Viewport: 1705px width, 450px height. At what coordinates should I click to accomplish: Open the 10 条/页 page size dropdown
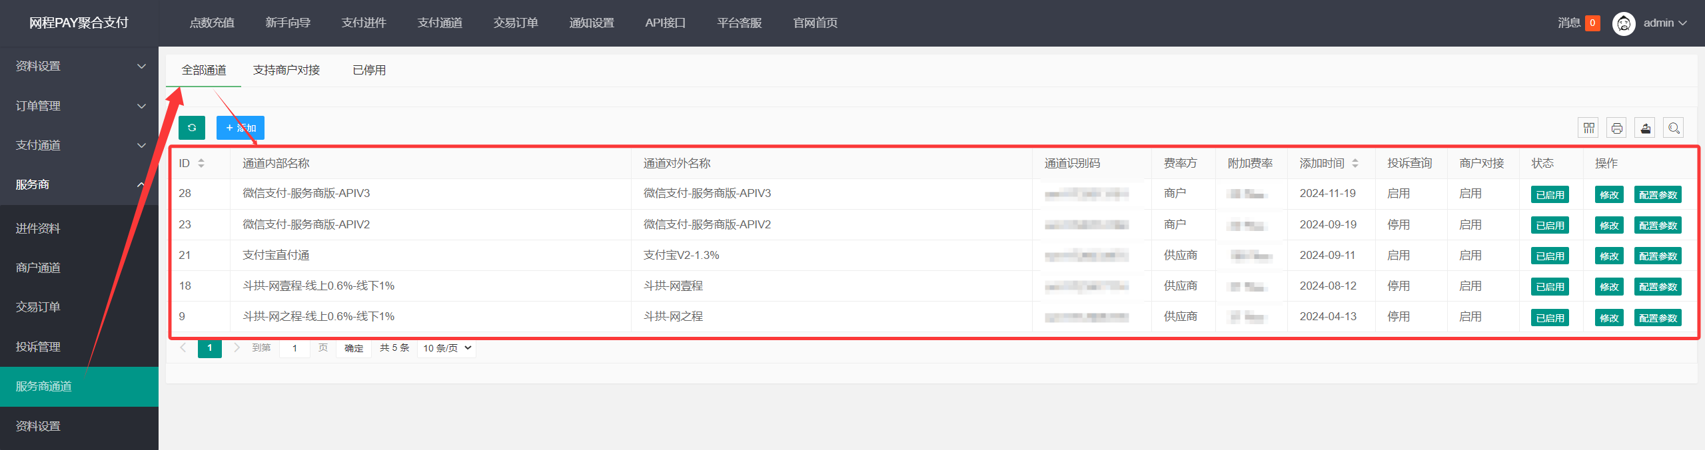pos(446,348)
